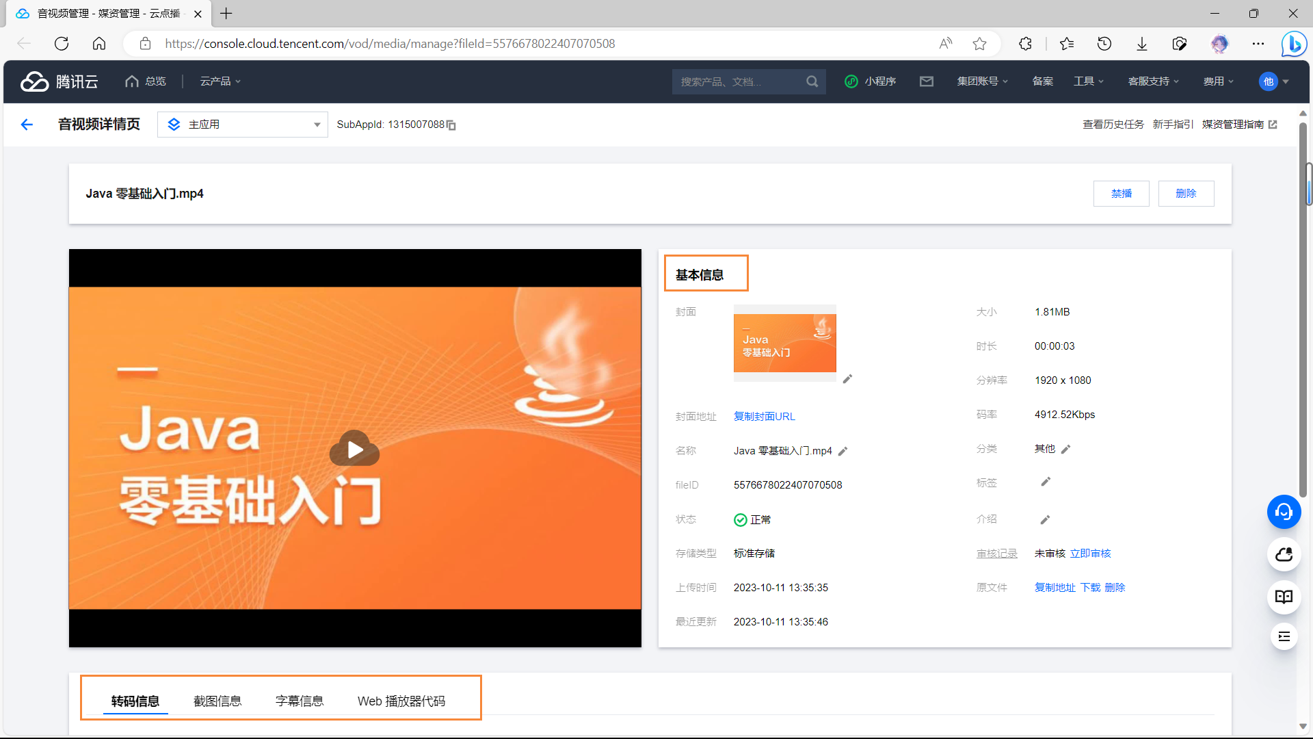Image resolution: width=1313 pixels, height=739 pixels.
Task: Go back with the blue left arrow
Action: 27,125
